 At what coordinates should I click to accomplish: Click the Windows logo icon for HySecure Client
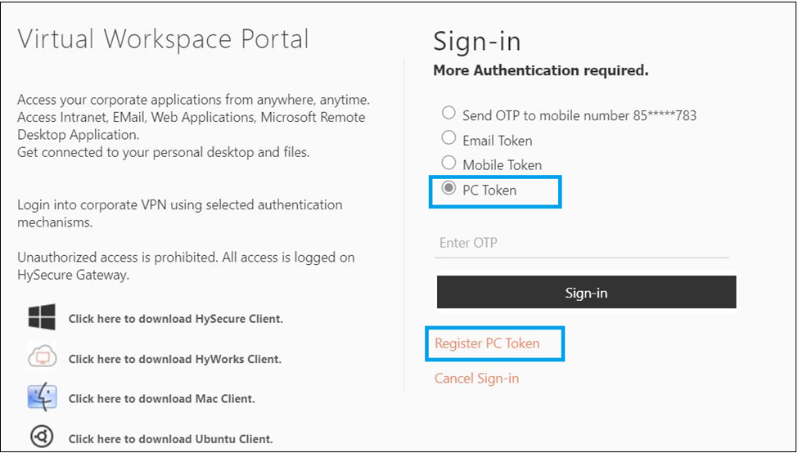point(42,317)
